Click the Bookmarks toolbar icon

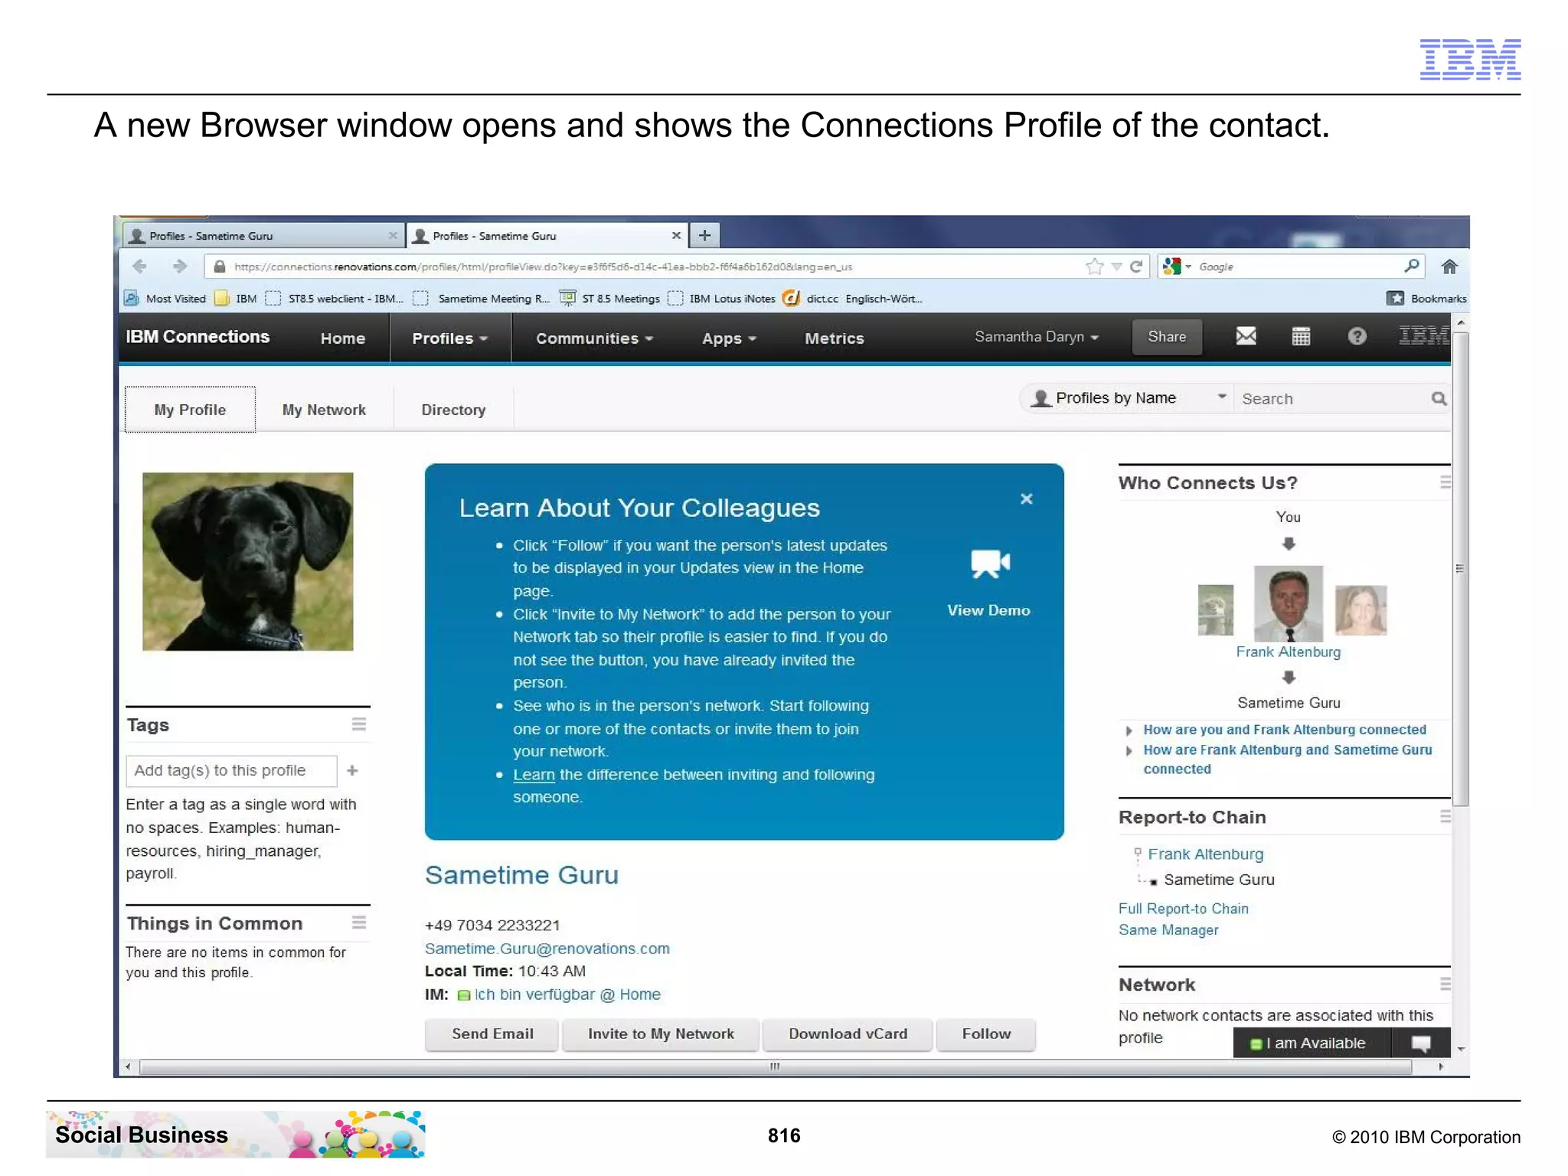pos(1395,299)
